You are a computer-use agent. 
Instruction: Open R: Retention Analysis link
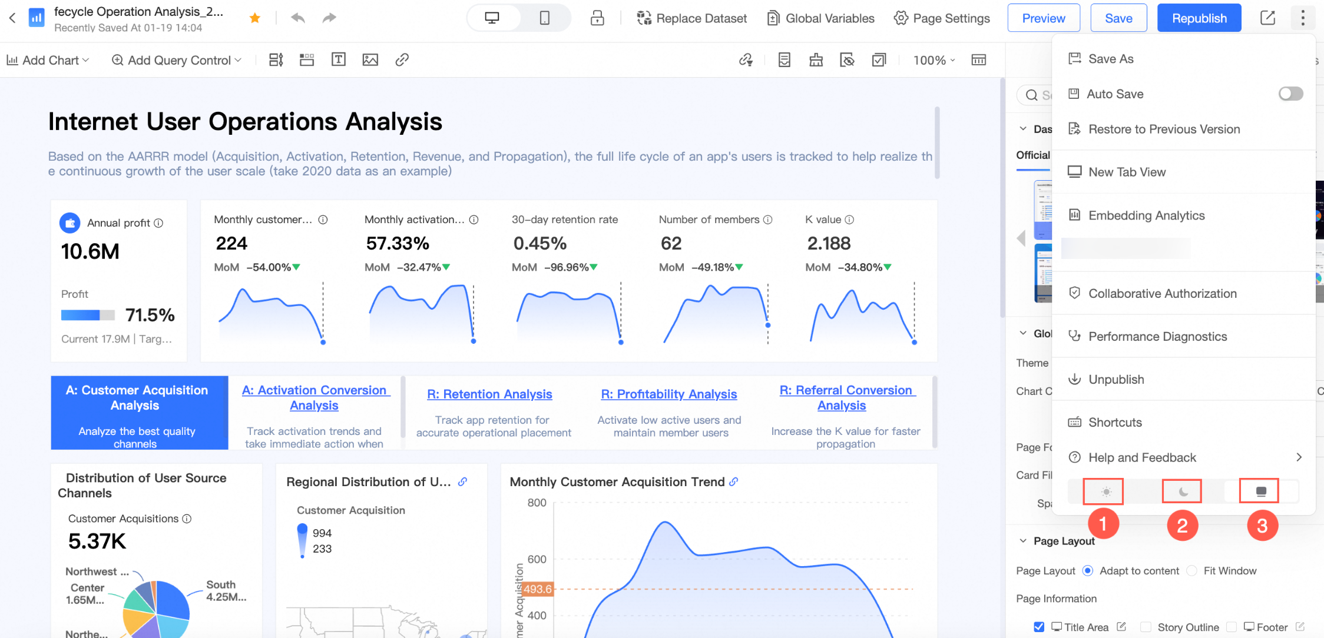click(x=489, y=394)
